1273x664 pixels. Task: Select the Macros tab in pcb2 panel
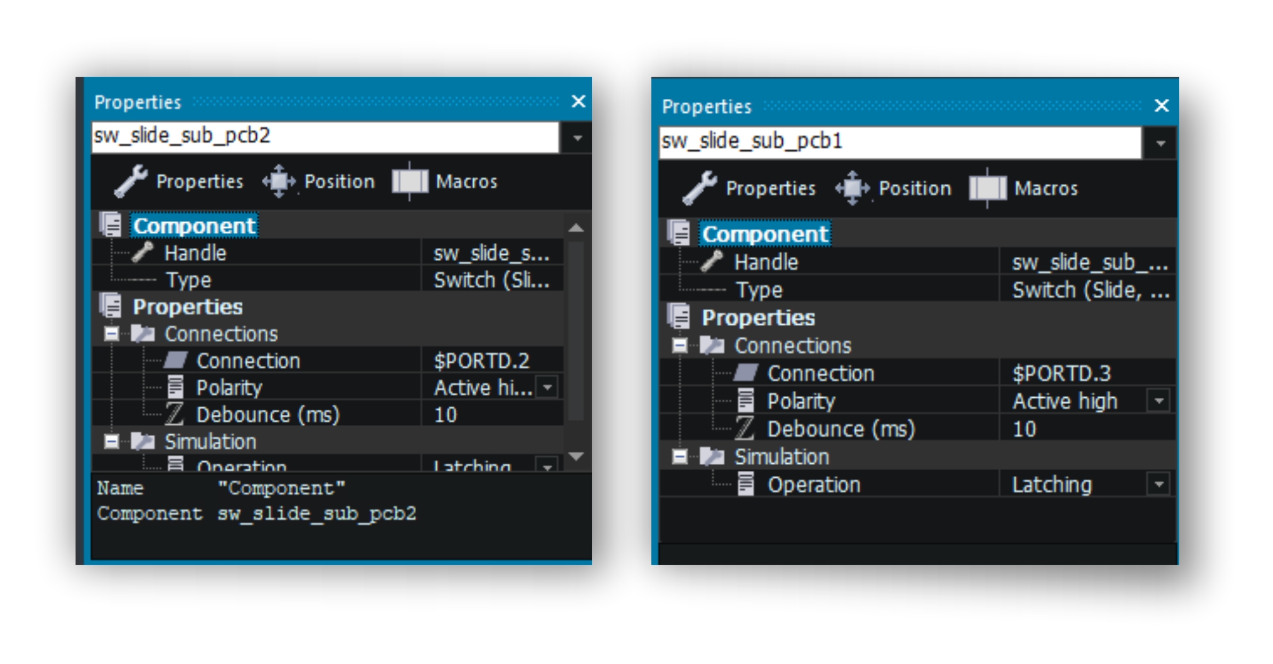click(x=445, y=181)
